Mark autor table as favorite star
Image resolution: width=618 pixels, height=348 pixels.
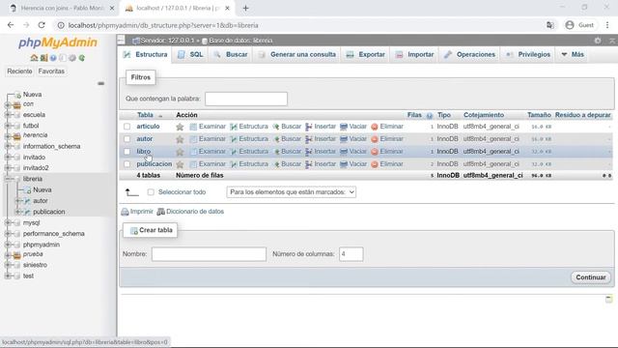click(180, 139)
